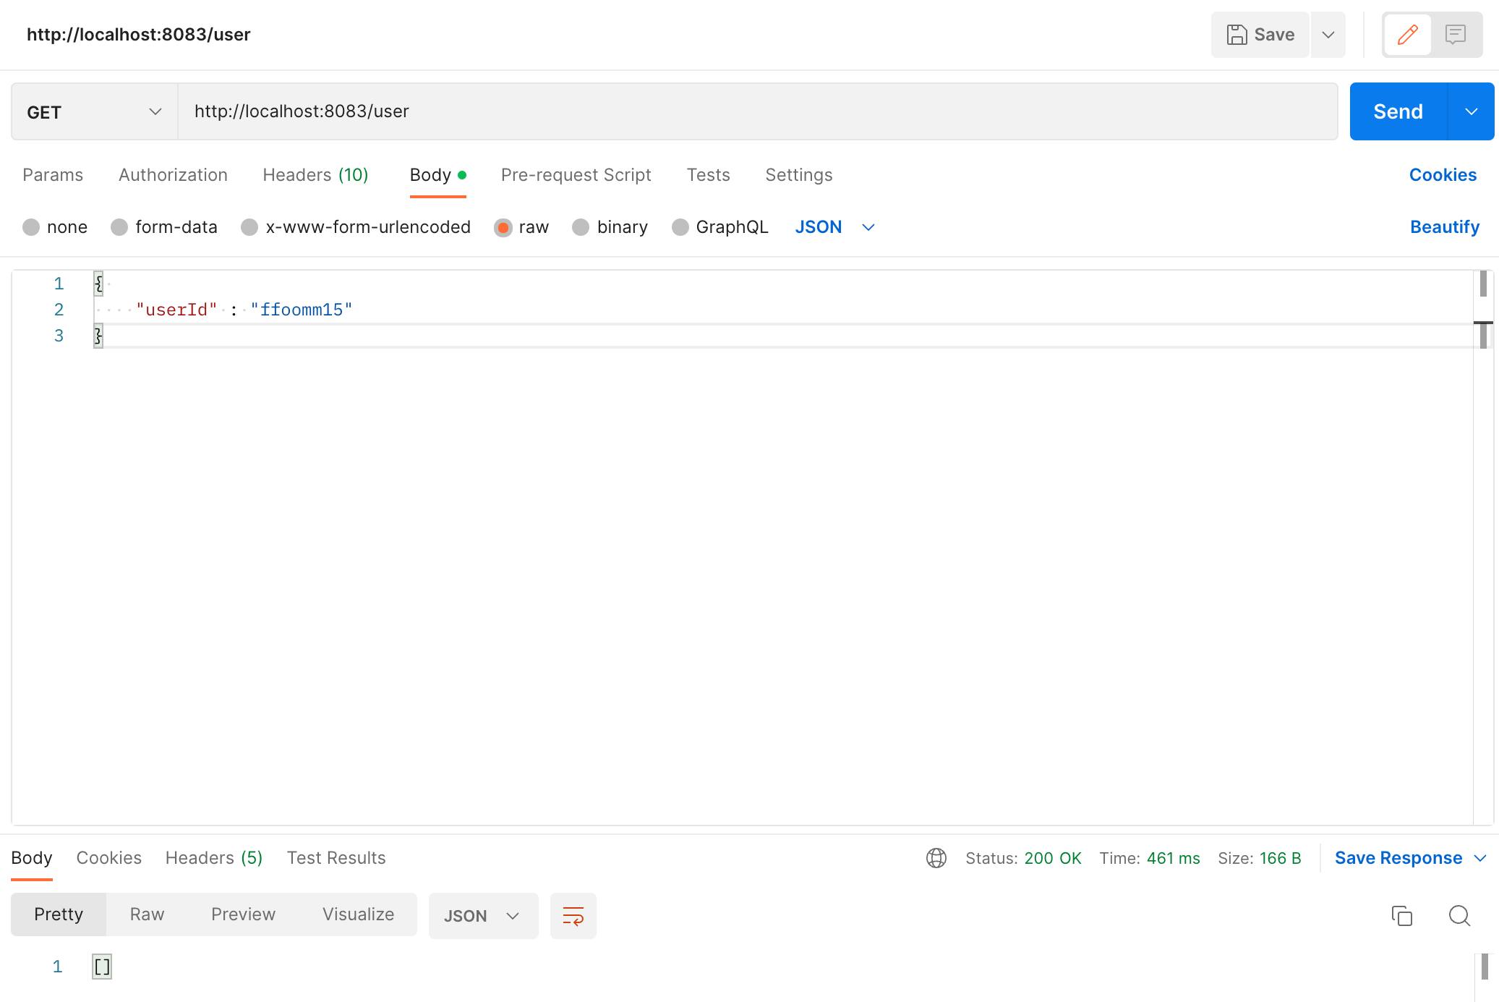Select the GraphQL radio option

click(x=680, y=227)
